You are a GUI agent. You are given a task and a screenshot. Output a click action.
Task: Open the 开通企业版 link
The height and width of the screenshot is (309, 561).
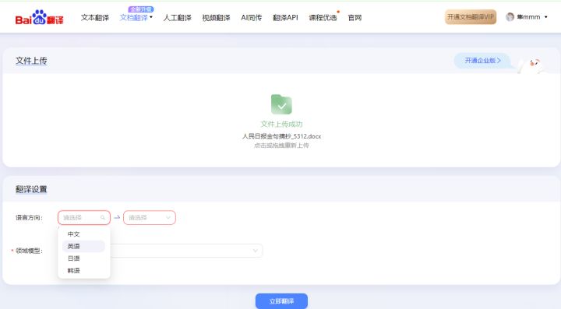pyautogui.click(x=482, y=61)
